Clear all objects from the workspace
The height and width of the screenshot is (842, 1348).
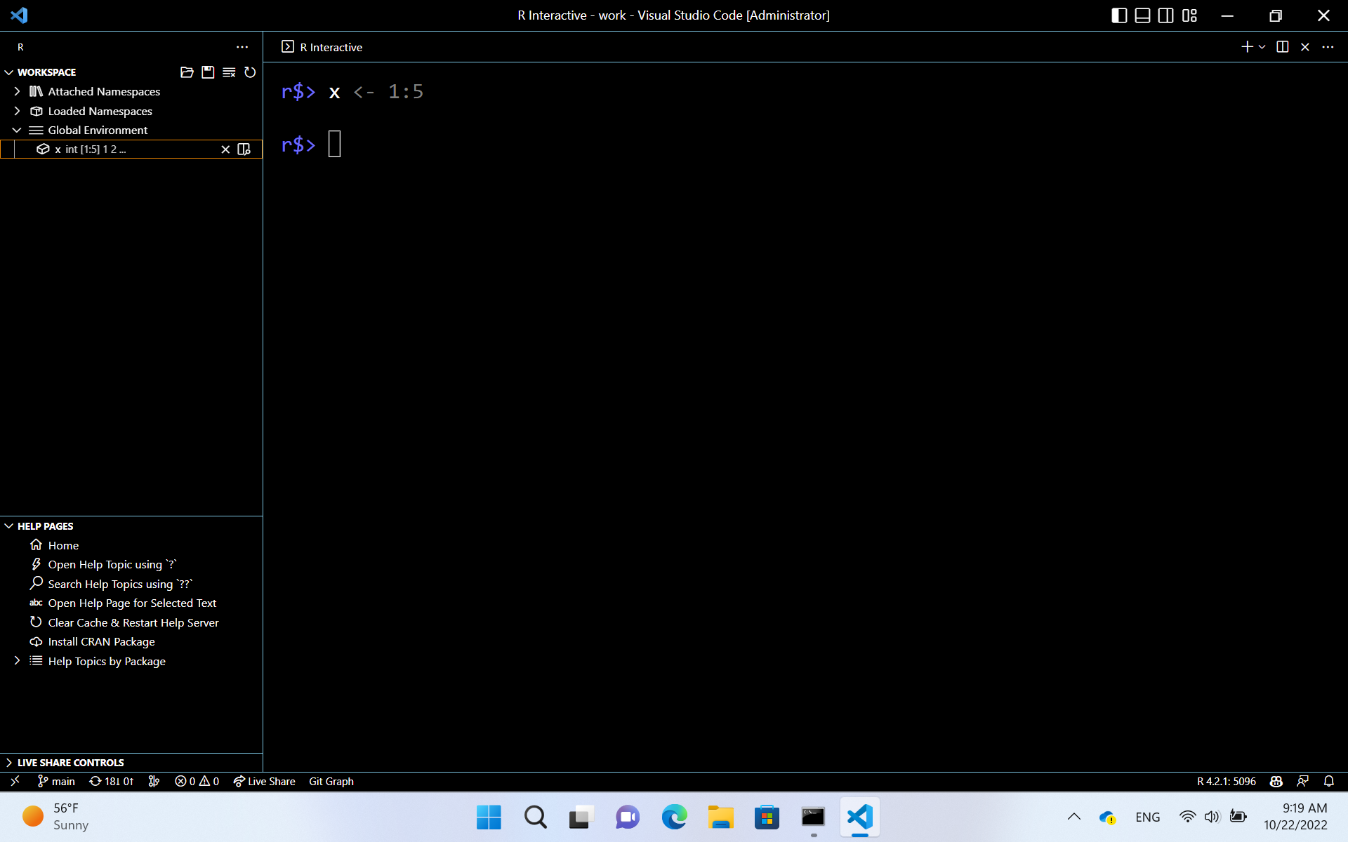(228, 72)
